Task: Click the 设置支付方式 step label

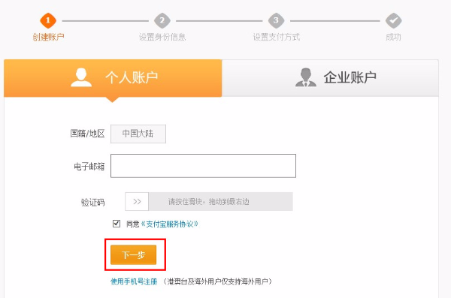Action: pos(277,37)
